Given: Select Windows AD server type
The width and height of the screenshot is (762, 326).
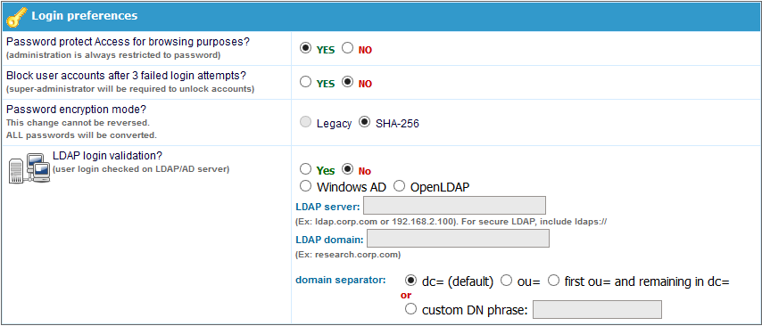Looking at the screenshot, I should click(x=305, y=186).
